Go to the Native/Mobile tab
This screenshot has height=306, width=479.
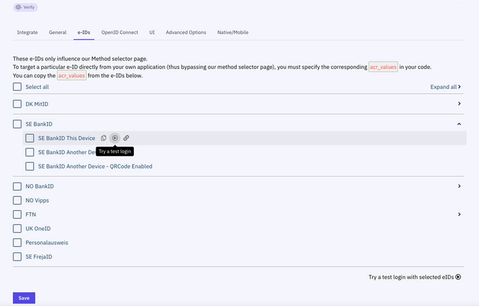tap(232, 32)
